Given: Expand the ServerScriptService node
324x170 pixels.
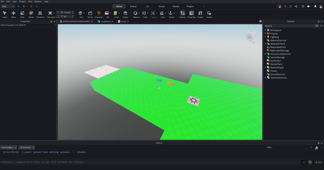Looking at the screenshot, I should (x=265, y=54).
